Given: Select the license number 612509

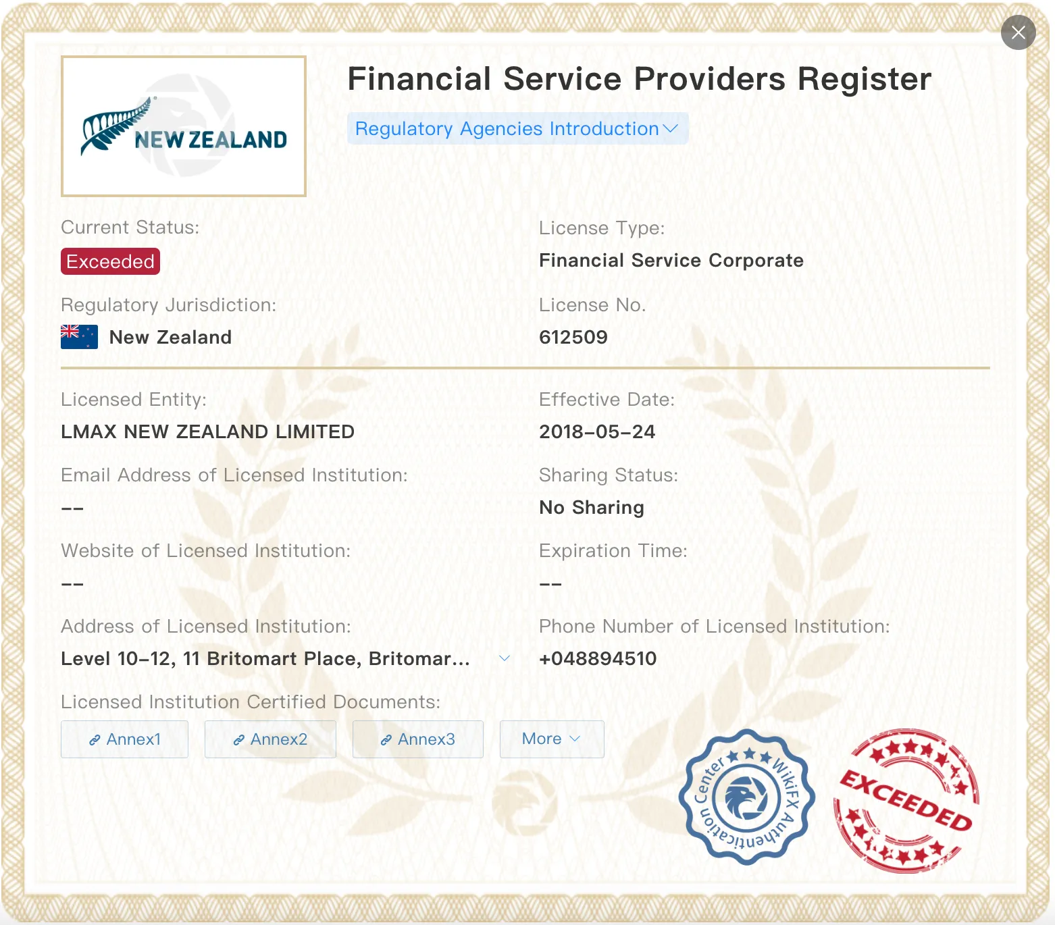Looking at the screenshot, I should 573,337.
